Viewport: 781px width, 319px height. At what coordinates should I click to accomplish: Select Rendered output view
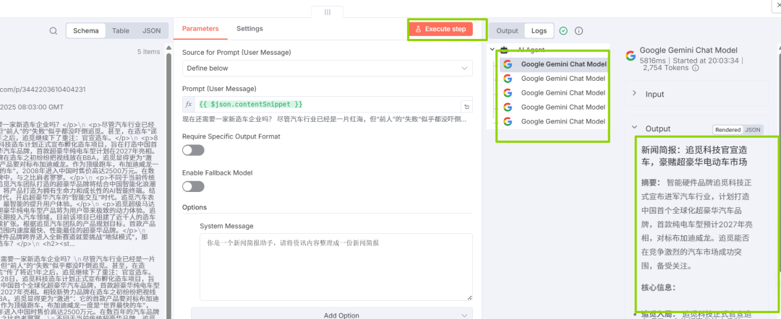pos(727,130)
